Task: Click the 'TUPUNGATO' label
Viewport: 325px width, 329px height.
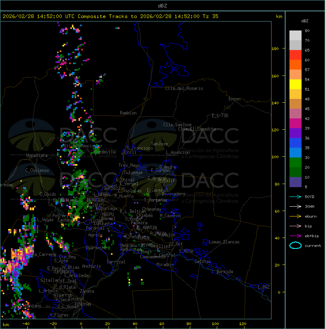Action: click(63, 272)
